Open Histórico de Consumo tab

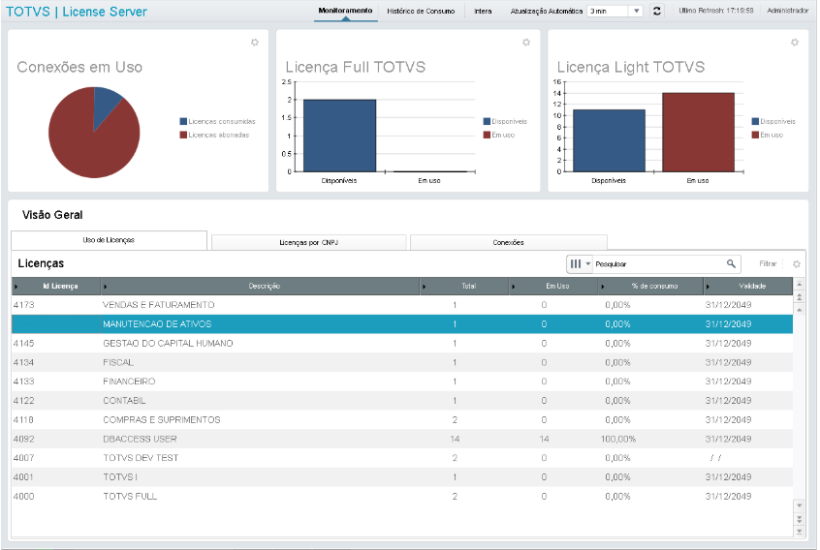(421, 11)
